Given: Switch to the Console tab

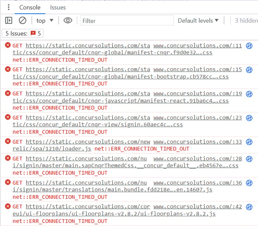Looking at the screenshot, I should (30, 7).
